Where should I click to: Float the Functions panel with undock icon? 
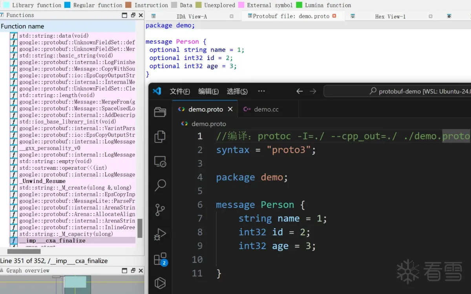point(133,15)
